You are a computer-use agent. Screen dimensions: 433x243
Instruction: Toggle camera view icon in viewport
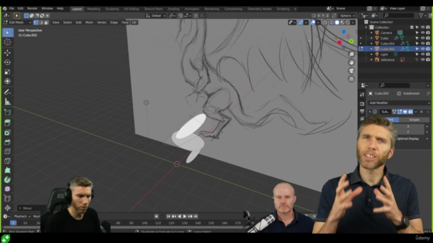tap(351, 71)
